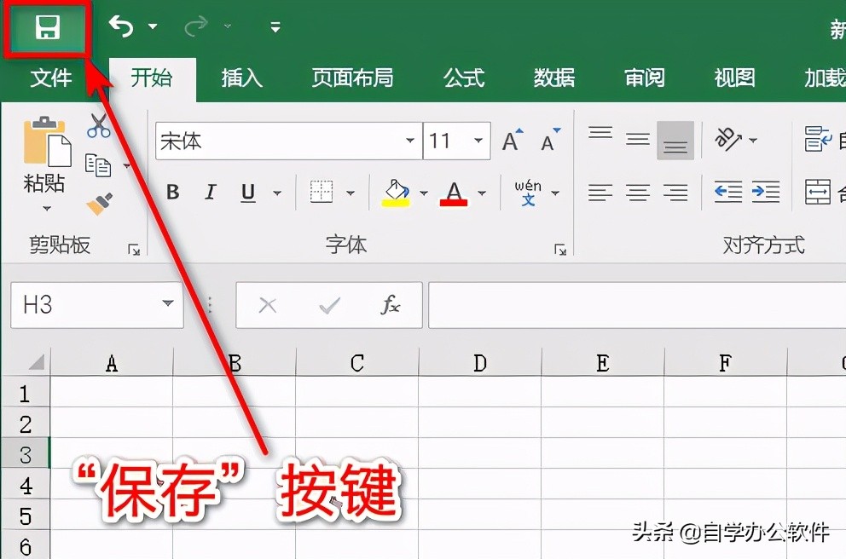Expand the phonetic guide dropdown arrow
Screen dimensions: 846x559
click(555, 193)
